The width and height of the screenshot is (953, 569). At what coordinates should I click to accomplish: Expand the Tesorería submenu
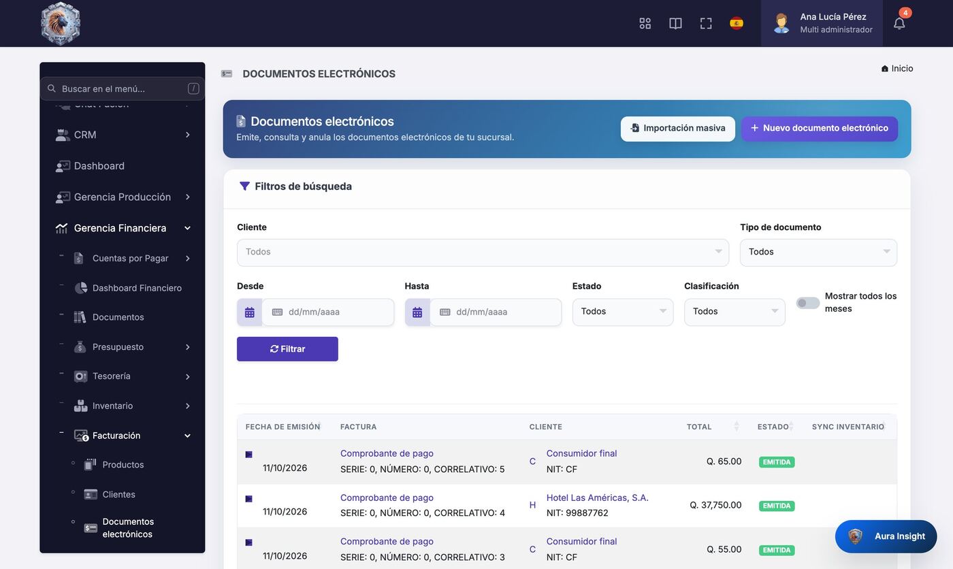point(132,376)
